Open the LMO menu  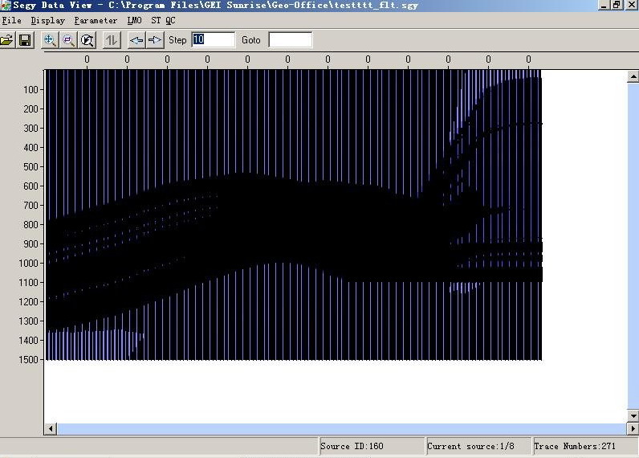(134, 20)
